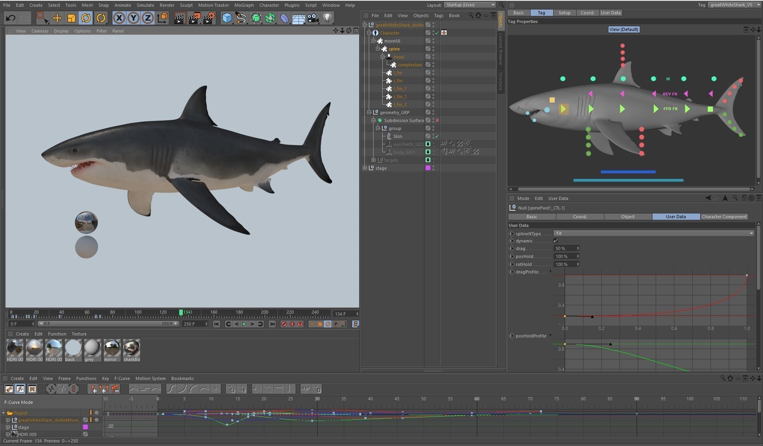Screen dimensions: 763x446
Task: Toggle the dynamic checkbox
Action: tap(556, 241)
